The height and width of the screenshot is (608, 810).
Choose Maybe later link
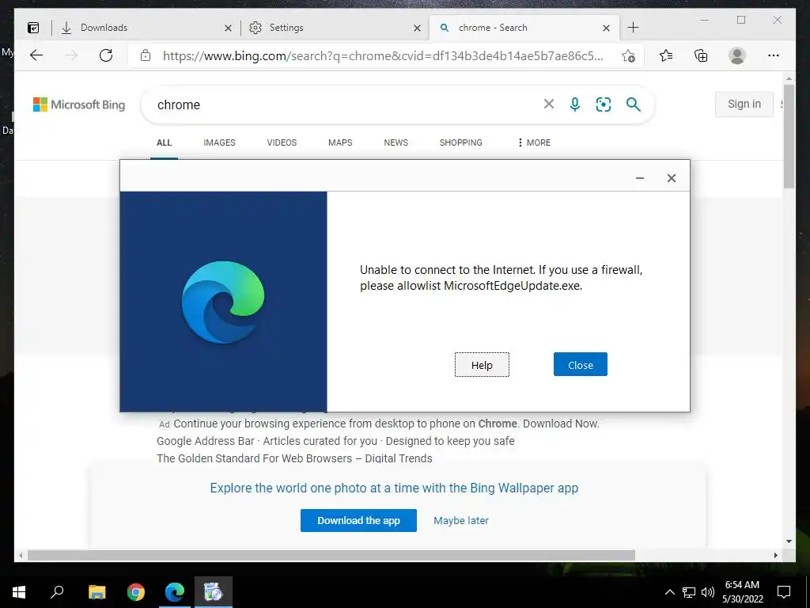(x=461, y=521)
